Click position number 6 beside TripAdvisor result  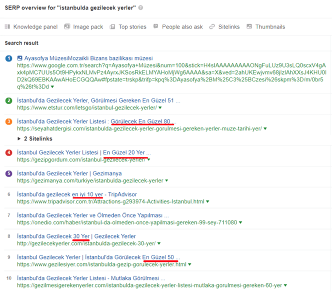tap(8, 194)
